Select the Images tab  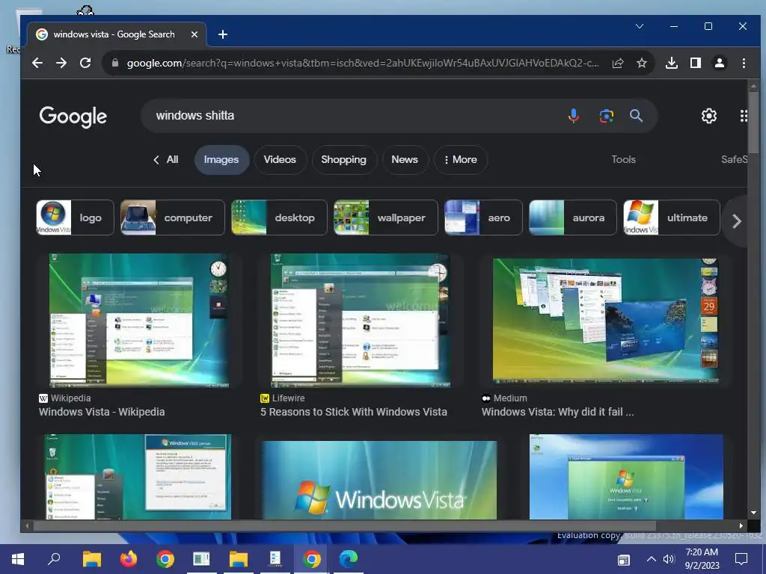pyautogui.click(x=221, y=160)
